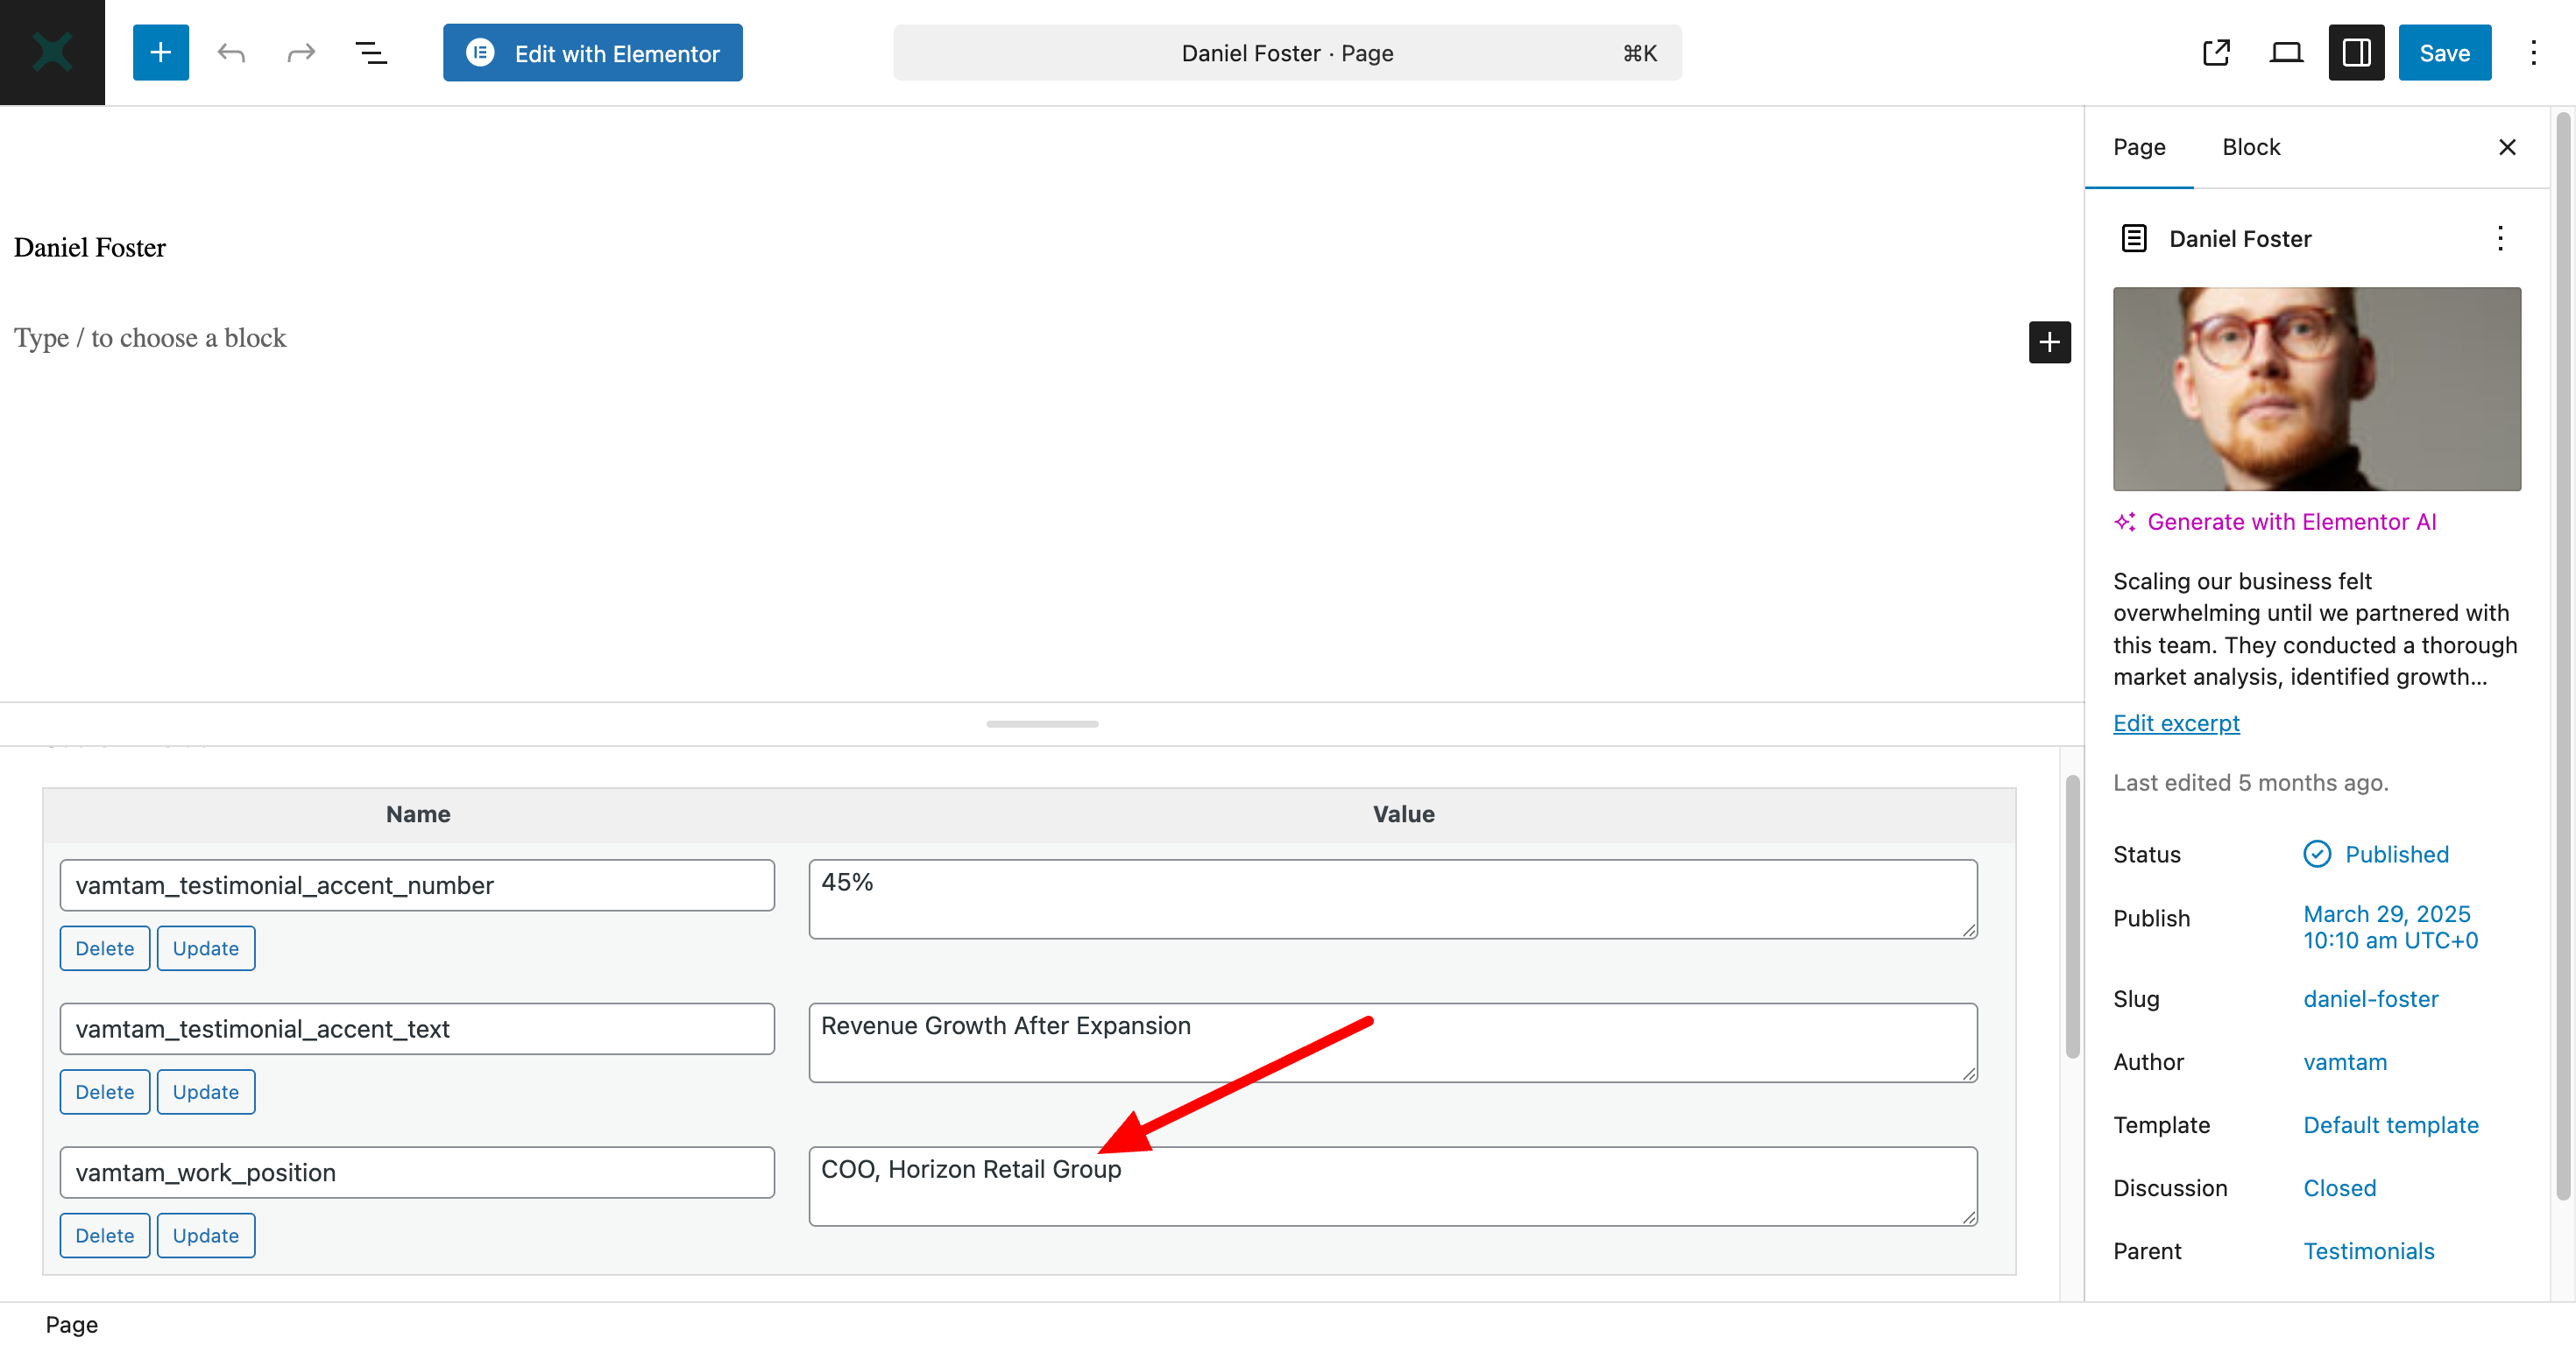Open the top-right Options kebab menu
2576x1345 pixels.
2533,53
